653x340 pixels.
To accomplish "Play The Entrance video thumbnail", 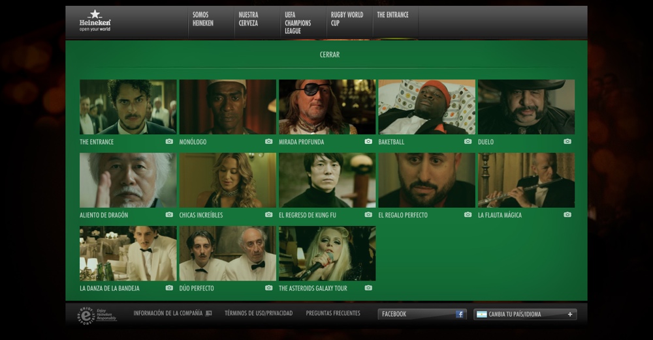I will (128, 107).
